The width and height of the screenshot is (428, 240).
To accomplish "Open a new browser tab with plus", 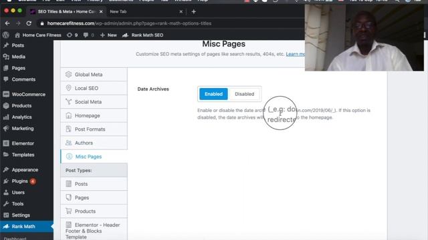I will pyautogui.click(x=193, y=12).
